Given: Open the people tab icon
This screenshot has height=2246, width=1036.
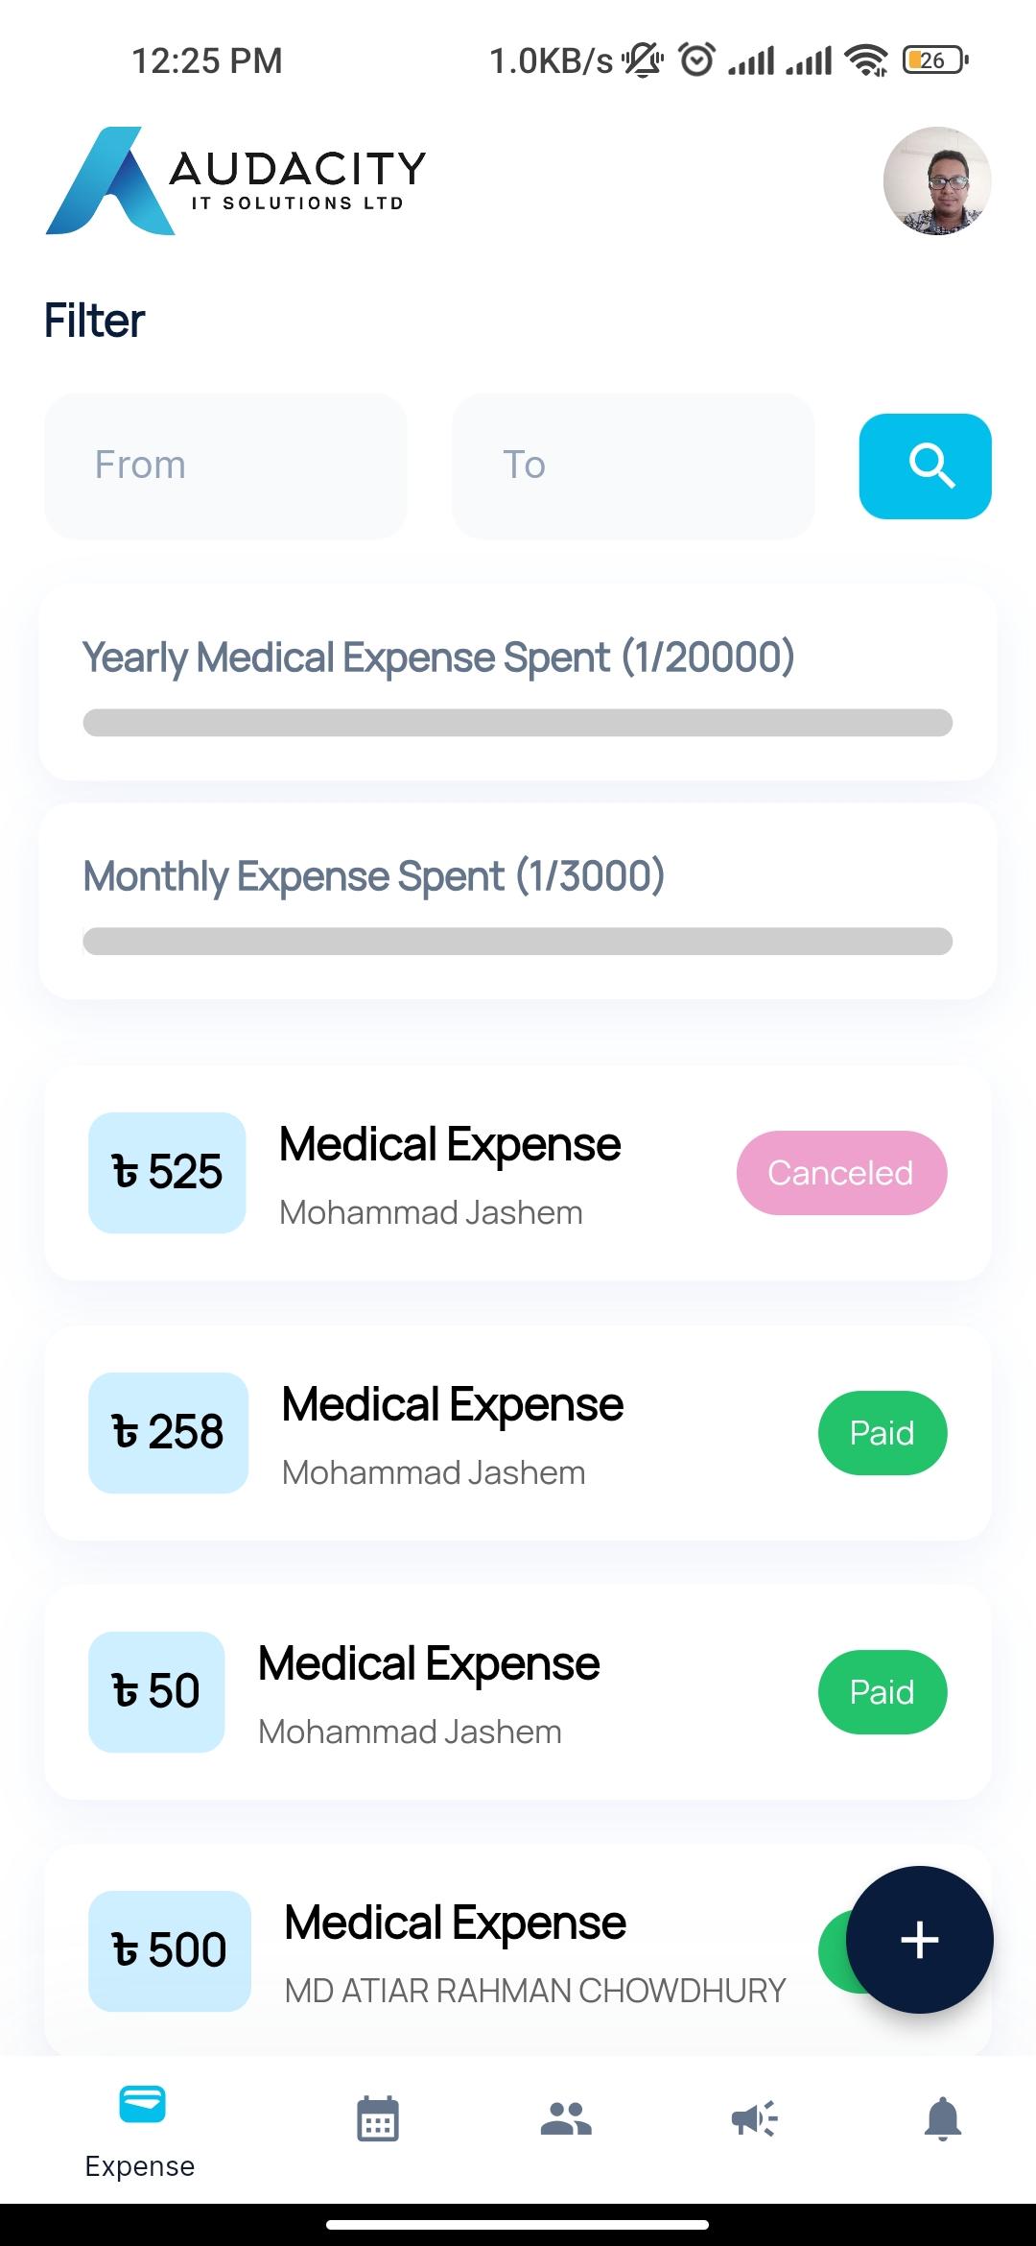Looking at the screenshot, I should [566, 2118].
